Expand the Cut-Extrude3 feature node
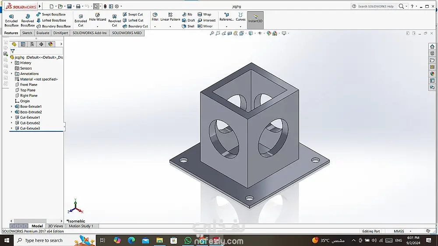The height and width of the screenshot is (246, 438). tap(12, 128)
